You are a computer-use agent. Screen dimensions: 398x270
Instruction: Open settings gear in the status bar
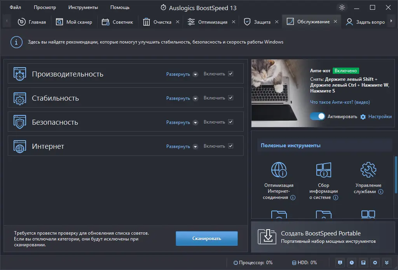coord(375,263)
